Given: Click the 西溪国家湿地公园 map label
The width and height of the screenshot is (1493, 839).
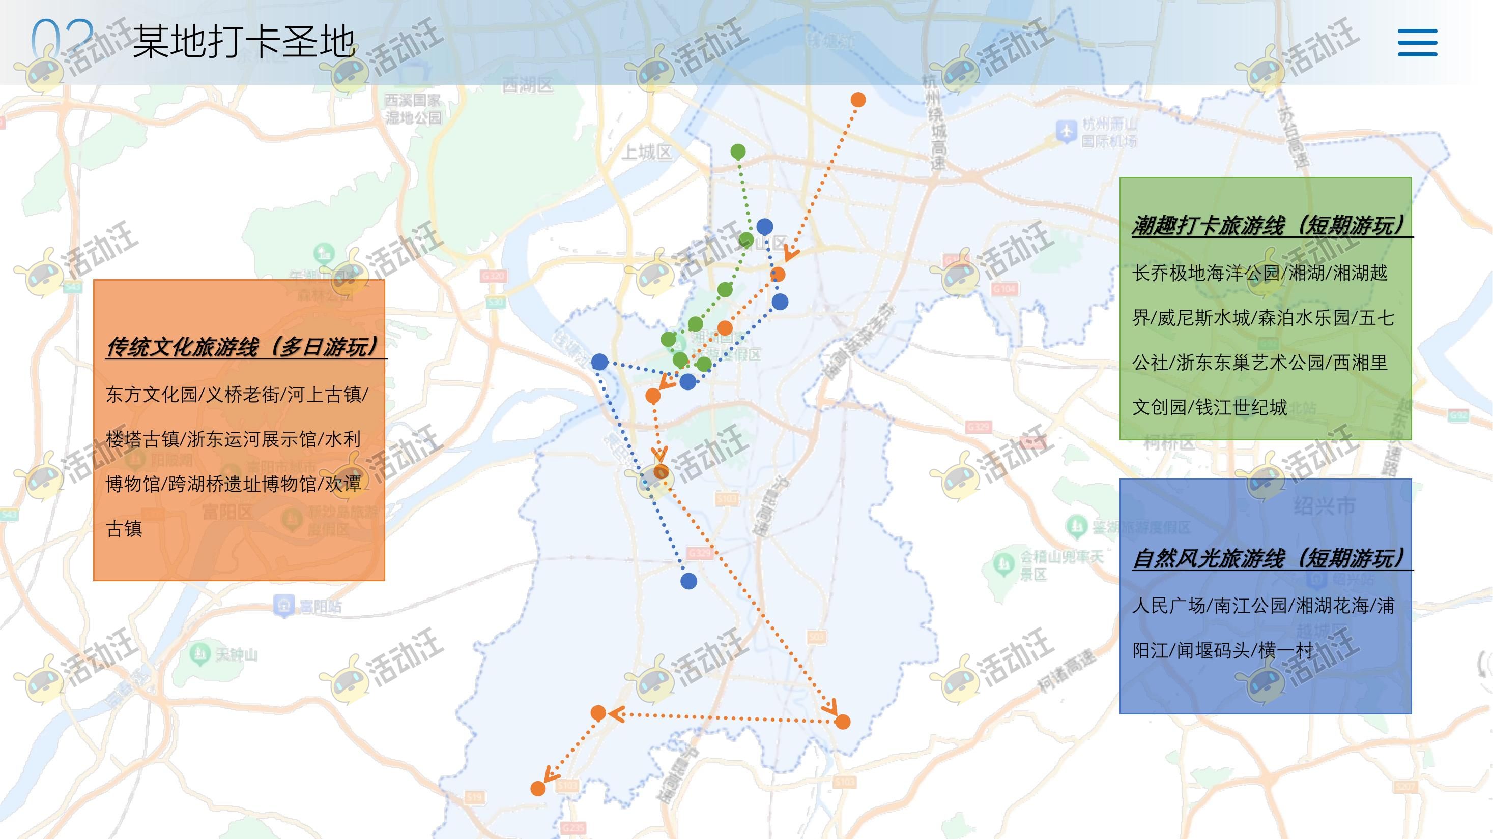Looking at the screenshot, I should click(413, 109).
